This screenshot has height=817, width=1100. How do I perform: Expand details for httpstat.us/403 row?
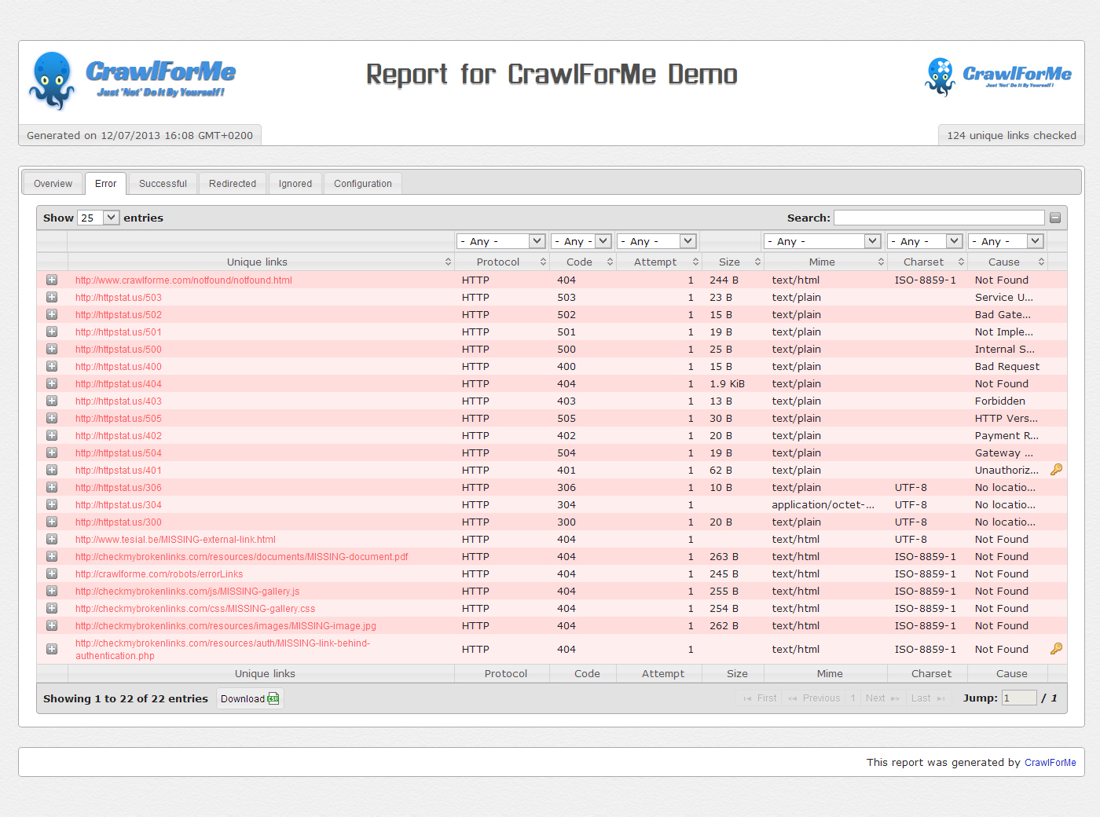pos(52,401)
